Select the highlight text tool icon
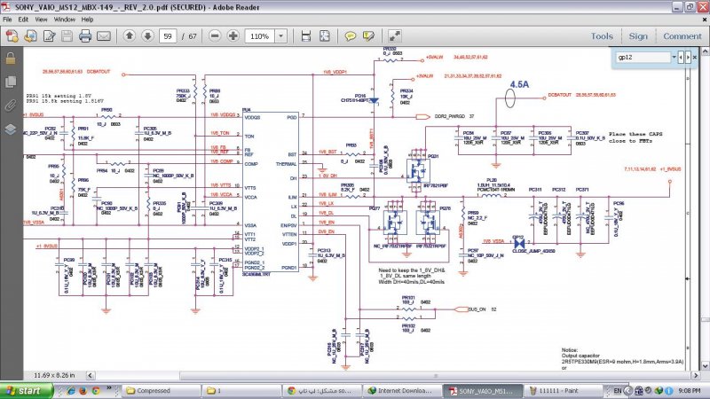The height and width of the screenshot is (399, 710). coord(368,35)
